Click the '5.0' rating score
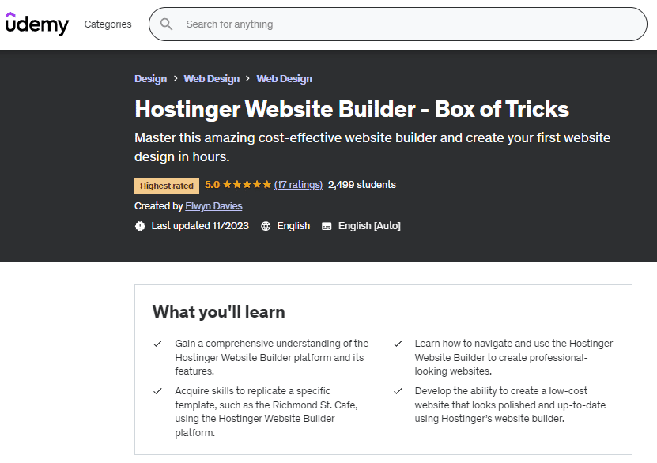Screen dimensions: 657x463 pyautogui.click(x=212, y=185)
